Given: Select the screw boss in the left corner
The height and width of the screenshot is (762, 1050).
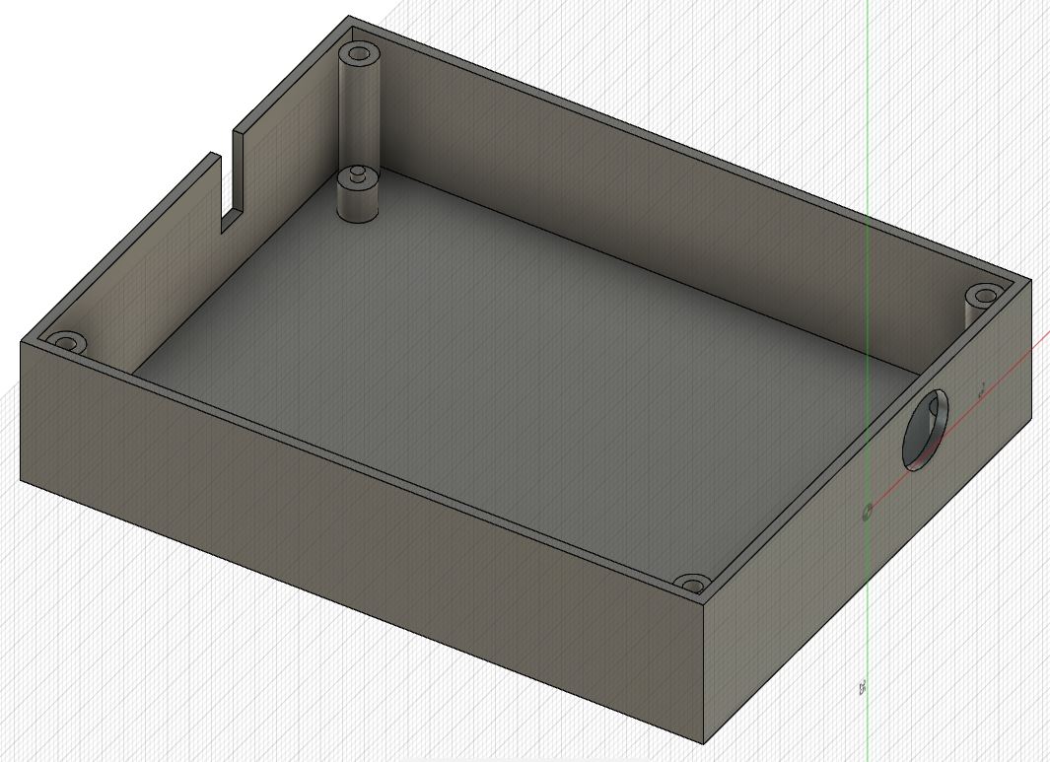Looking at the screenshot, I should (x=68, y=343).
